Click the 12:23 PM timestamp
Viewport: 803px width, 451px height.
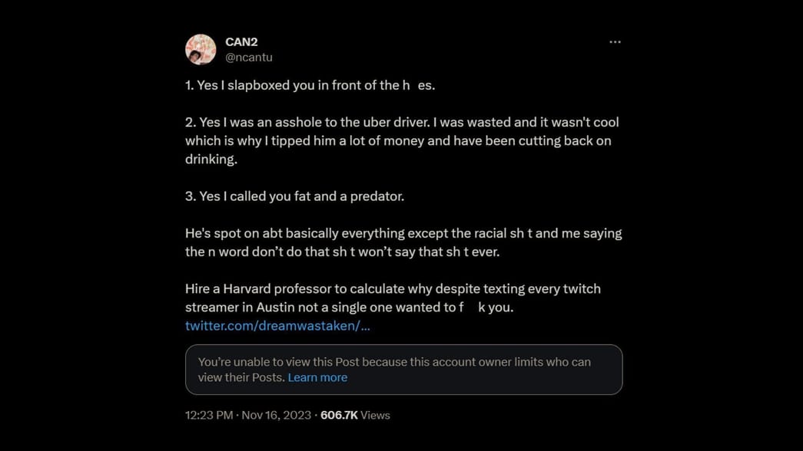click(x=209, y=415)
